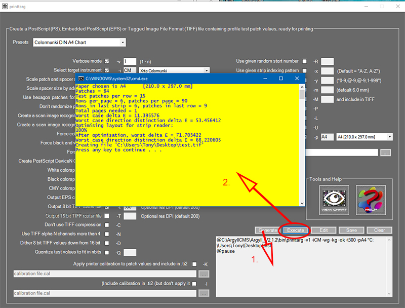Screen dimensions: 405x308
Task: Click the Edit button
Action: click(x=323, y=230)
